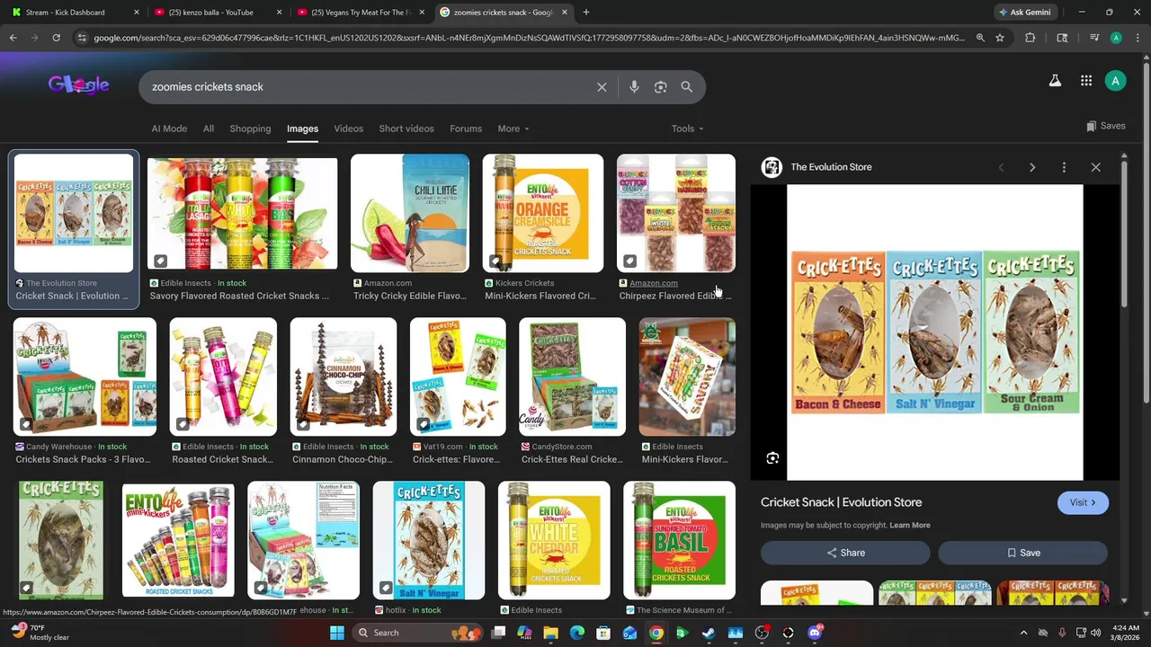The height and width of the screenshot is (647, 1151).
Task: Open the Google account avatar
Action: pos(1115,81)
